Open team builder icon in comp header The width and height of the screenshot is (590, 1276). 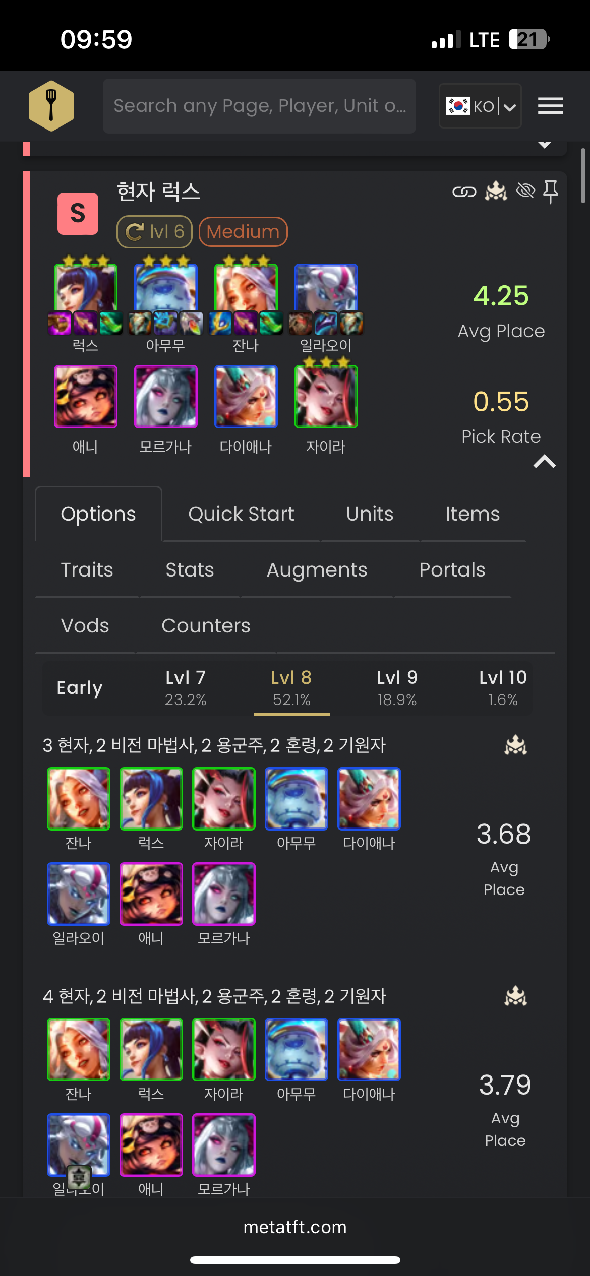click(496, 192)
